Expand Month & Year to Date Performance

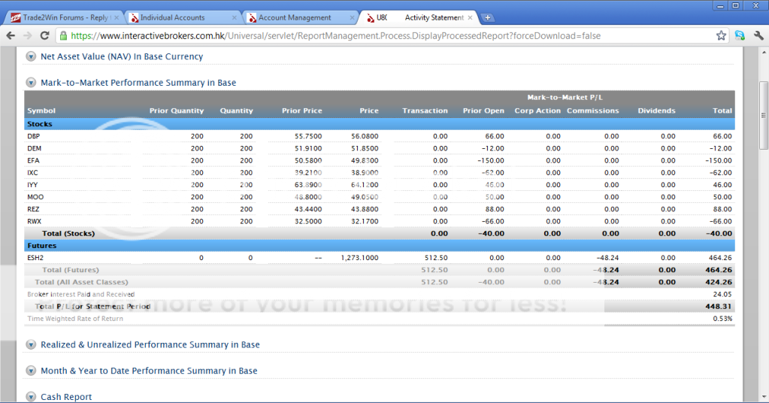click(32, 371)
